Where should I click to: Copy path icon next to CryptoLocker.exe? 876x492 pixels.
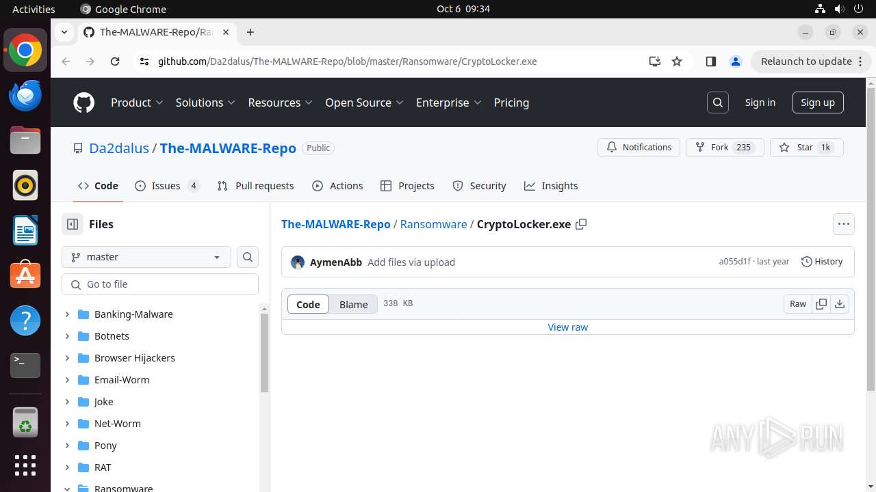coord(581,224)
